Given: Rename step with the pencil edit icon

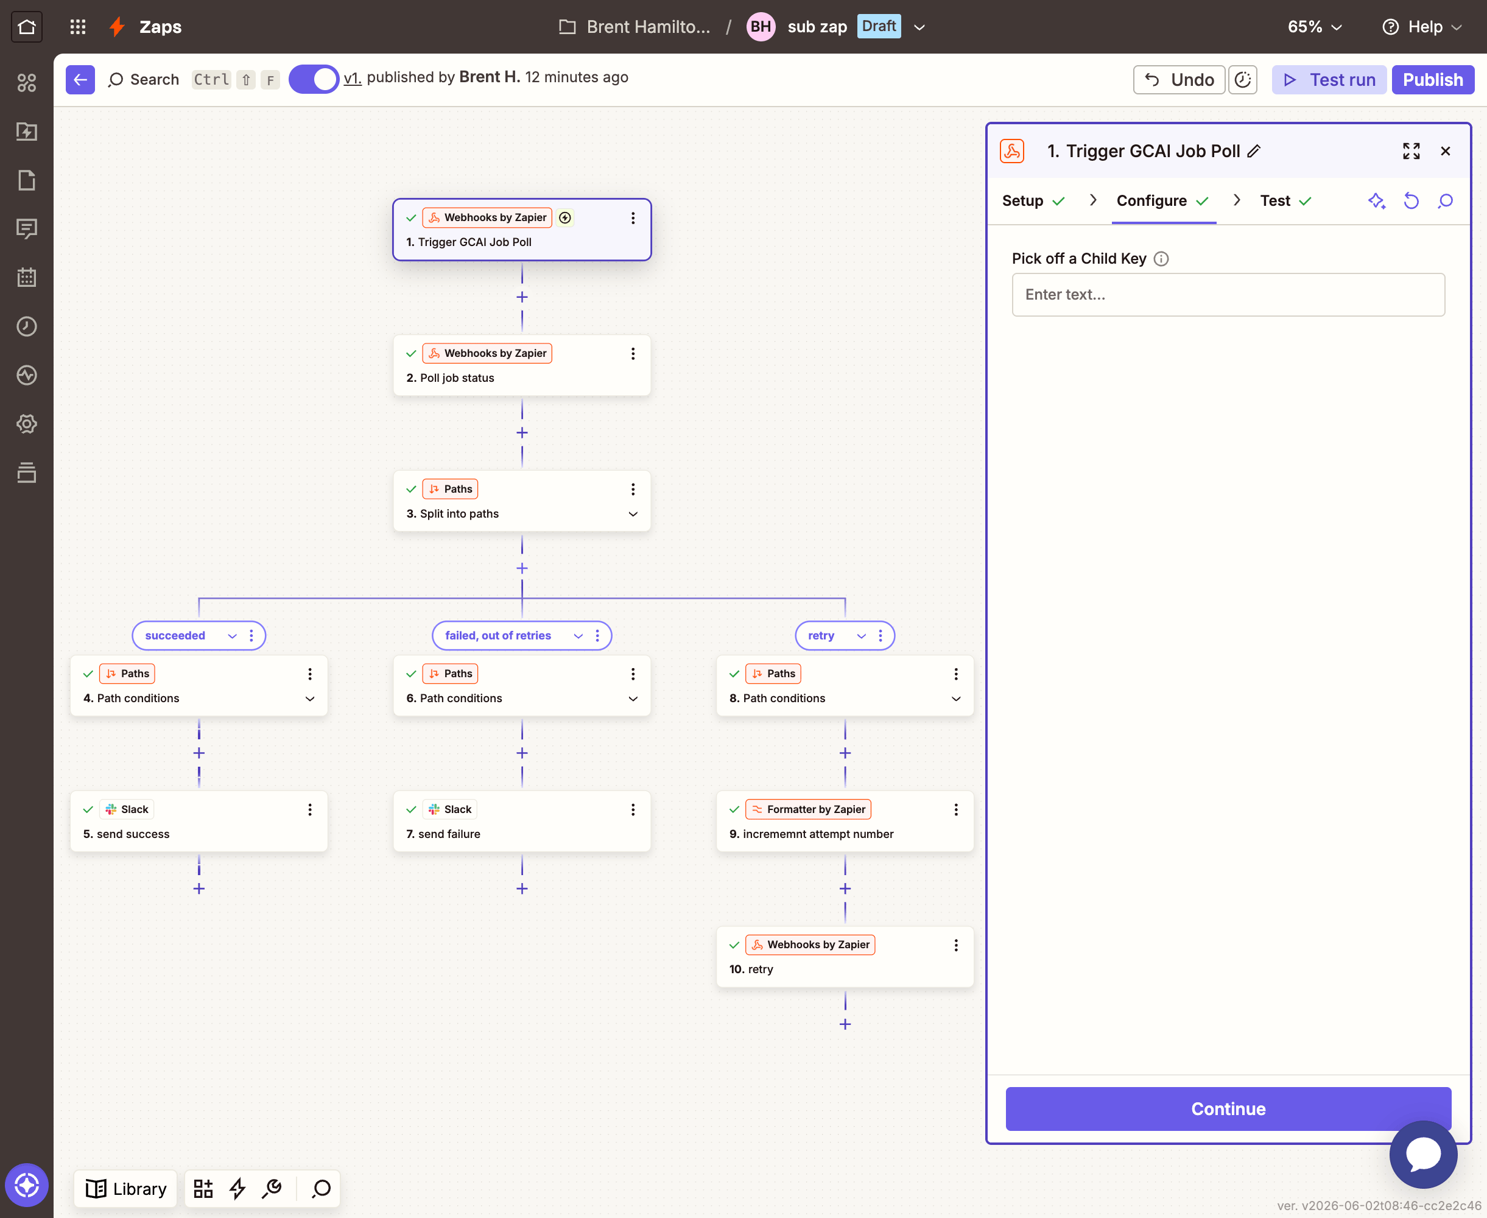Looking at the screenshot, I should coord(1254,151).
